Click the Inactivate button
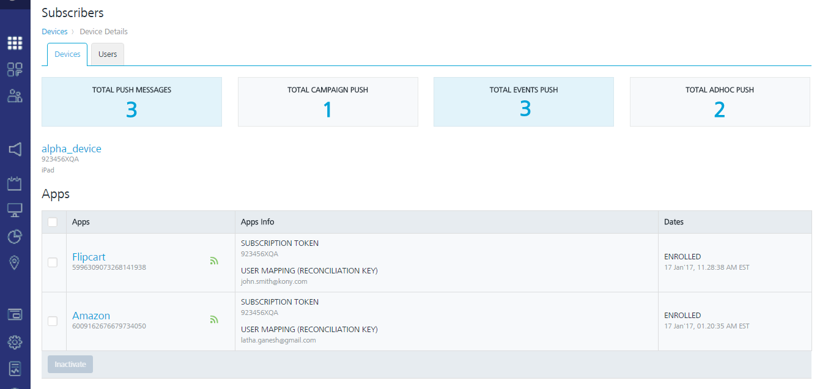 [70, 365]
